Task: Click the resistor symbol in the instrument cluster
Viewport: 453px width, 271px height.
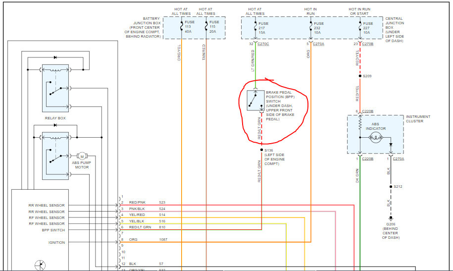Action: tap(360, 123)
